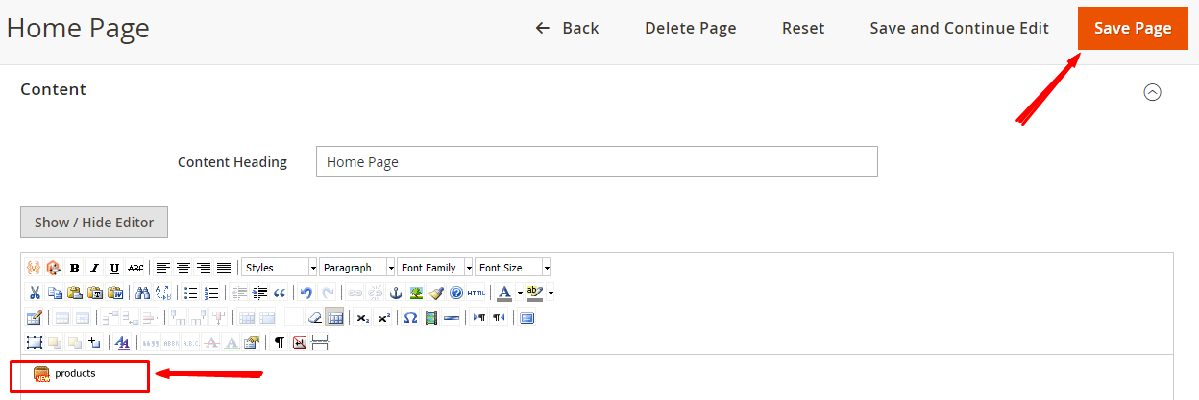Insert an anchor with the anchor icon
Screen dimensions: 1199x400
(395, 293)
